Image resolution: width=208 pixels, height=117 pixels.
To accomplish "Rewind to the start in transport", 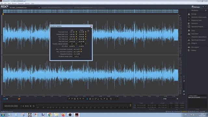I will pyautogui.click(x=26, y=106).
